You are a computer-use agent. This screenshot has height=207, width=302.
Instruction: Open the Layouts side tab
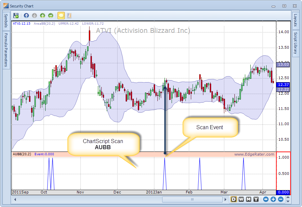295,20
